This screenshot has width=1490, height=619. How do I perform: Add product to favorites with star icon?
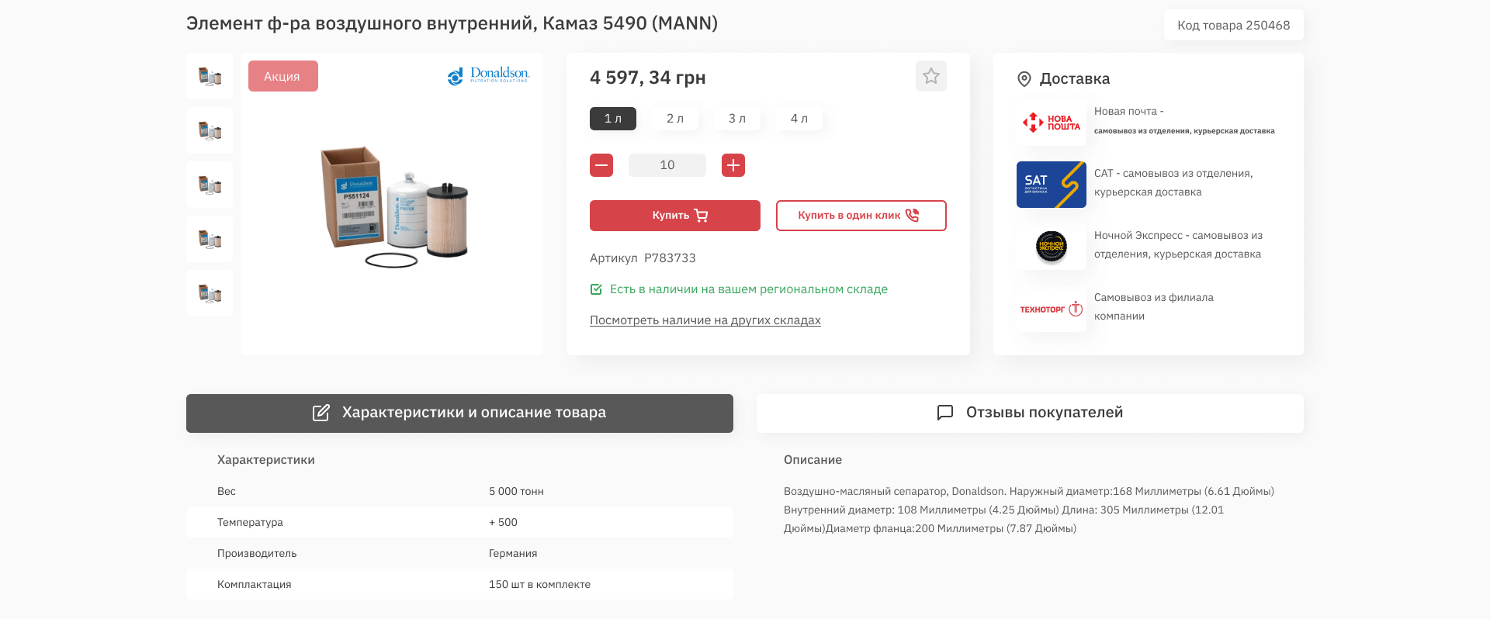pos(930,76)
